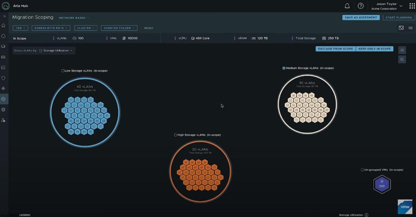Click the Total Storage disk icon

tap(324, 38)
